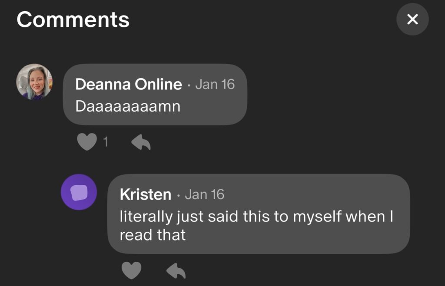
Task: Tap the reply arrow under Kristen's comment
Action: (x=176, y=271)
